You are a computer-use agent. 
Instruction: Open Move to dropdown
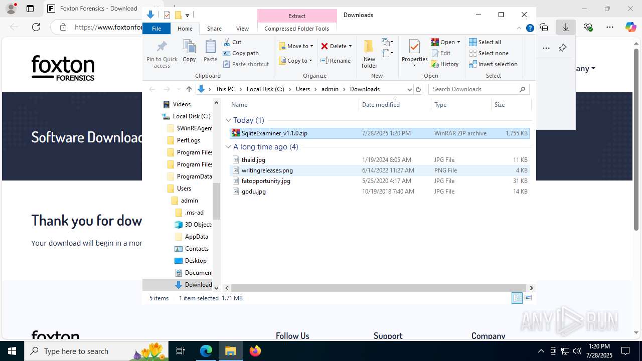click(296, 46)
